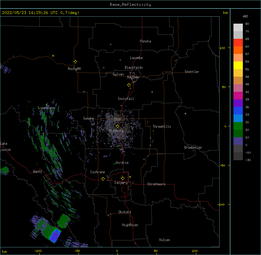
Task: Click the 100 tick on the right axis
Action: pyautogui.click(x=222, y=48)
